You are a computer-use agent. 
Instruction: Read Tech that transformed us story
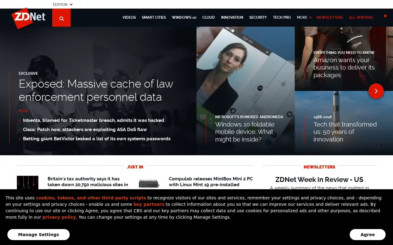click(x=345, y=132)
